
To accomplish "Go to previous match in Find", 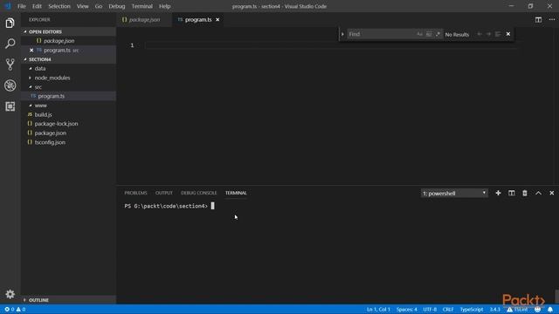I will pyautogui.click(x=480, y=34).
